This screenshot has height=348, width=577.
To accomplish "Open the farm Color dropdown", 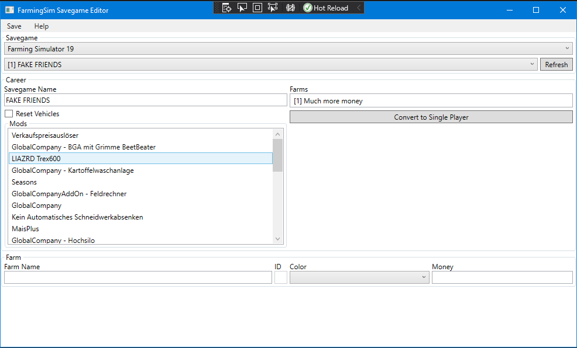I will pyautogui.click(x=359, y=277).
